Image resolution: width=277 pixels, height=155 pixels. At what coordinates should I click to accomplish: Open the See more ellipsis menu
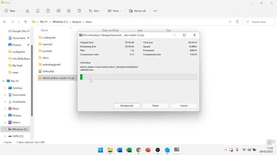coord(155,11)
